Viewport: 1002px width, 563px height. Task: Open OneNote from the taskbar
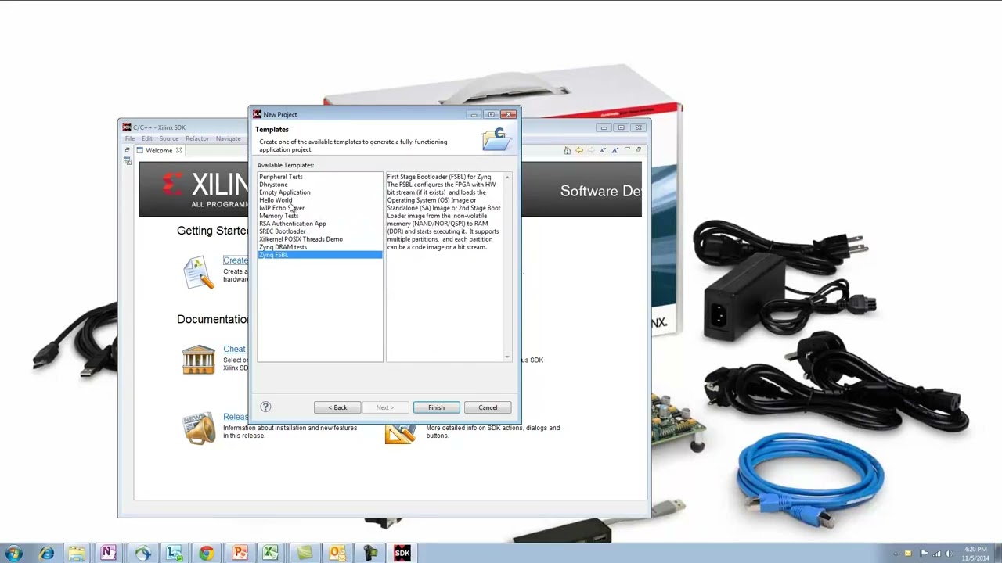(x=108, y=553)
